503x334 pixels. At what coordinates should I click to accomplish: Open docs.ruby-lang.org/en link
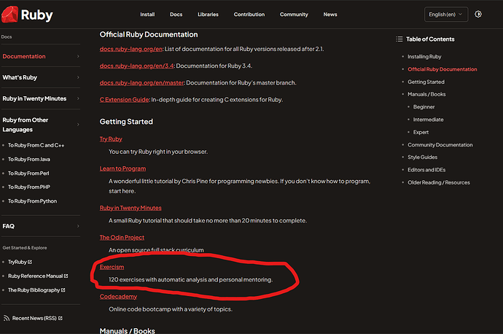pyautogui.click(x=131, y=49)
